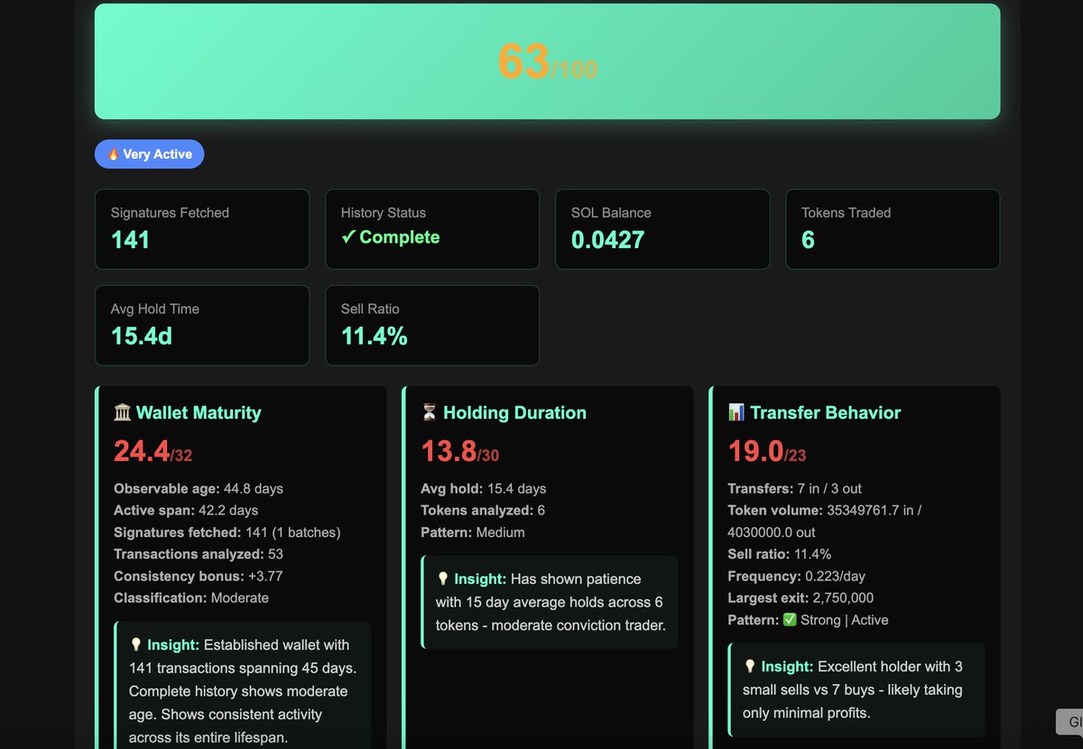Screen dimensions: 1083x749
Task: Click the Tokens analyzed 6 line
Action: tap(483, 511)
